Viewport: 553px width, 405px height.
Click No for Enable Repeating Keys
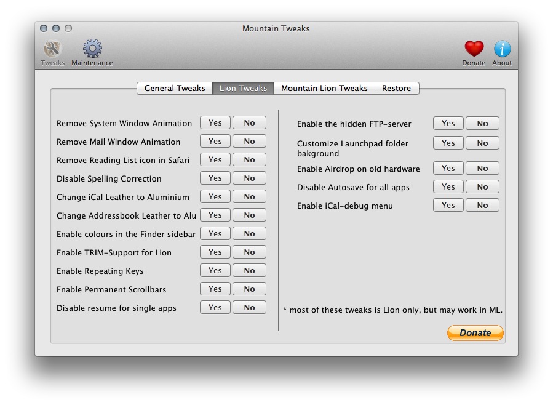tap(249, 270)
